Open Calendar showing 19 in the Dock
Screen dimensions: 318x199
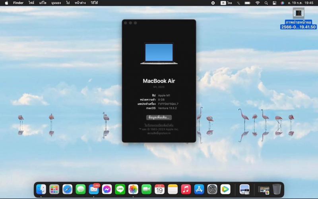click(160, 189)
